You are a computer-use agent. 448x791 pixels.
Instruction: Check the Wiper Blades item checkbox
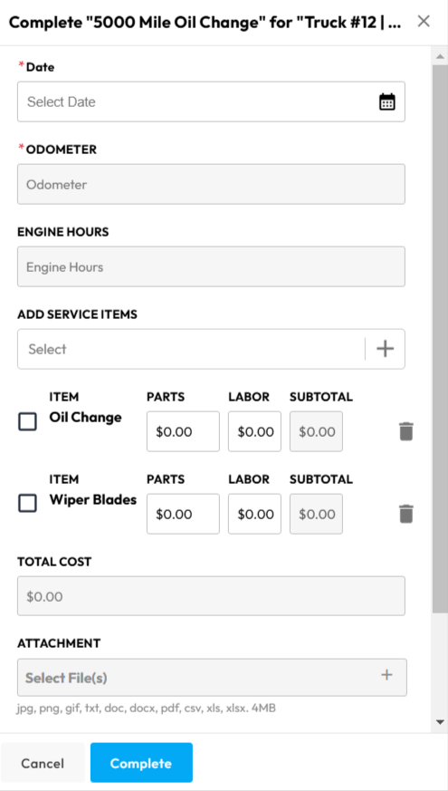(x=27, y=504)
